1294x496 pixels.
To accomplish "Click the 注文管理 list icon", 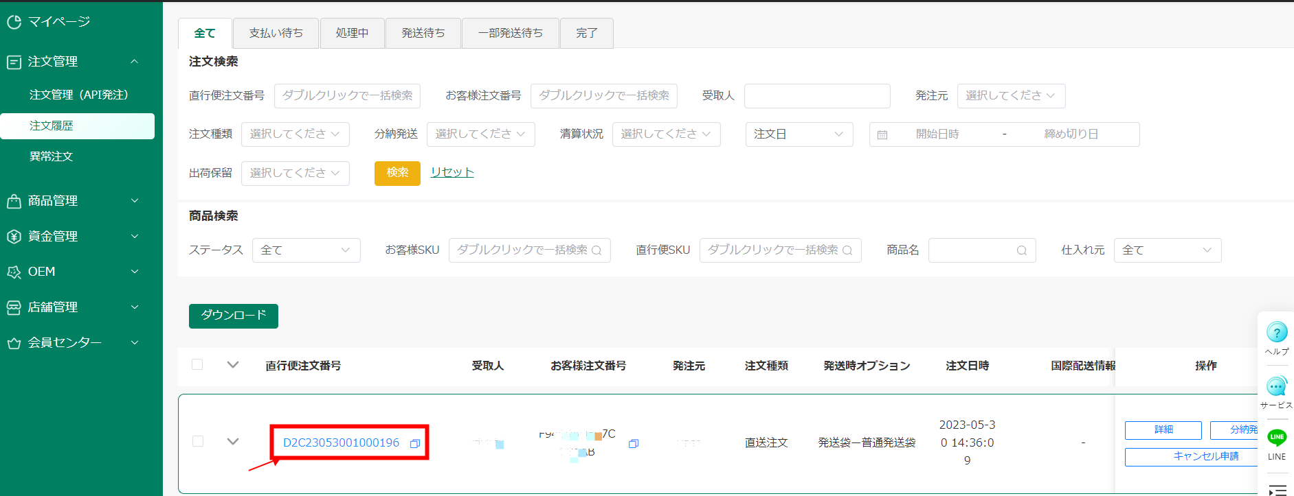I will pos(14,62).
